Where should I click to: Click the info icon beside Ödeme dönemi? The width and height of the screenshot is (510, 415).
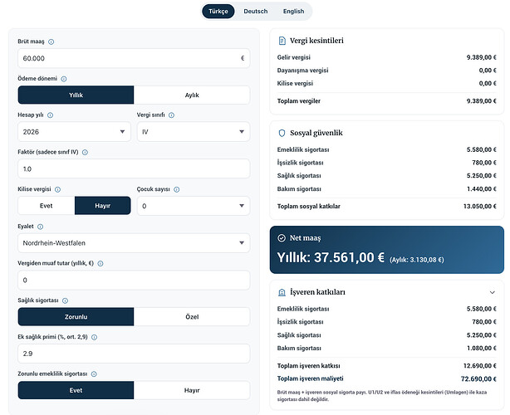pyautogui.click(x=64, y=79)
